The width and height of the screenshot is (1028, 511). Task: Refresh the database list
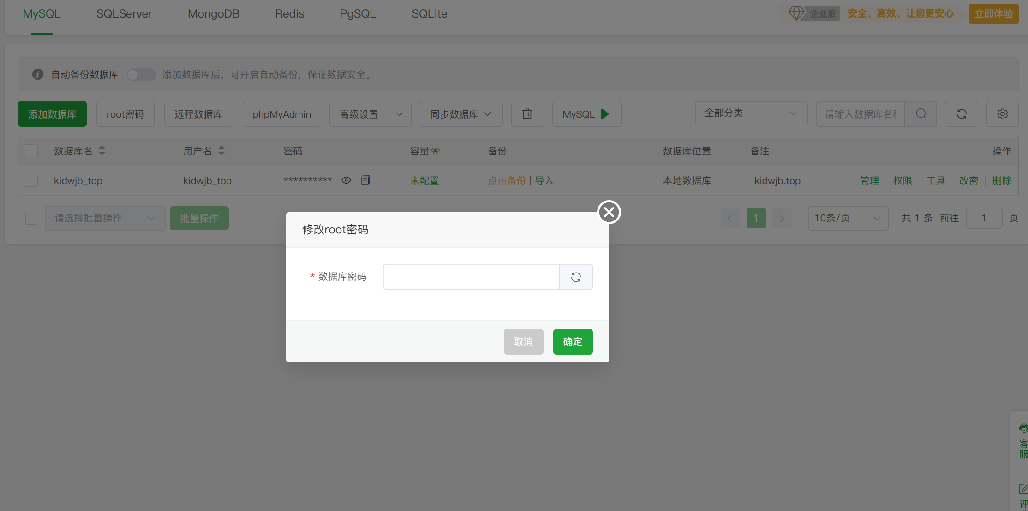962,113
